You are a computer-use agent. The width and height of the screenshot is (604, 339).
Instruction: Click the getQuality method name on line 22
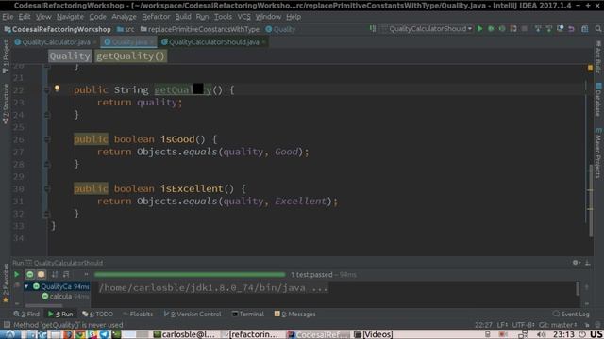click(x=182, y=90)
